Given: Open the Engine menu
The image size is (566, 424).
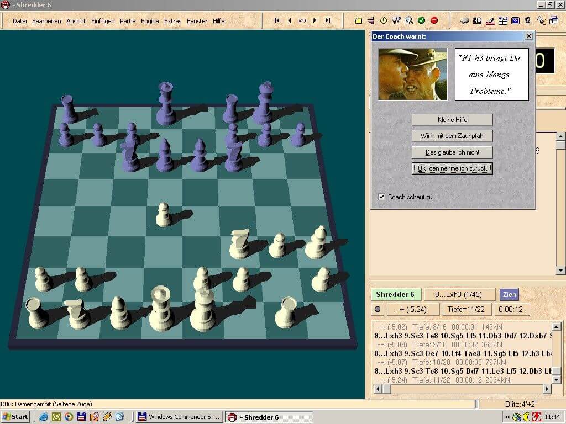Looking at the screenshot, I should (150, 21).
